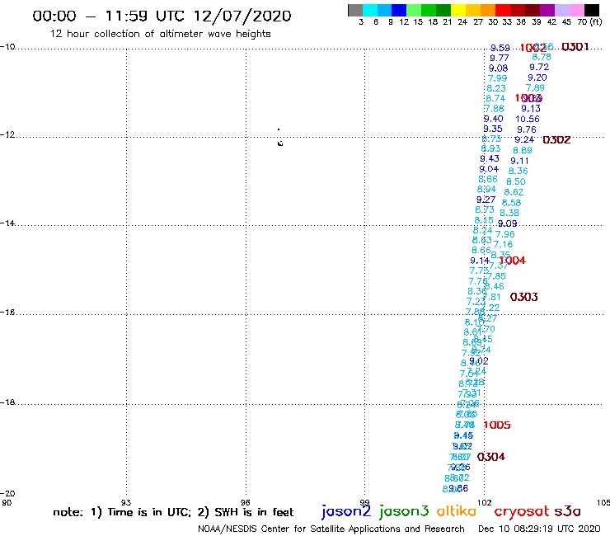Click the time range title '00:00 – 11:59 UTC 12/07/2020'
Screen dimensions: 610x536
coord(162,16)
